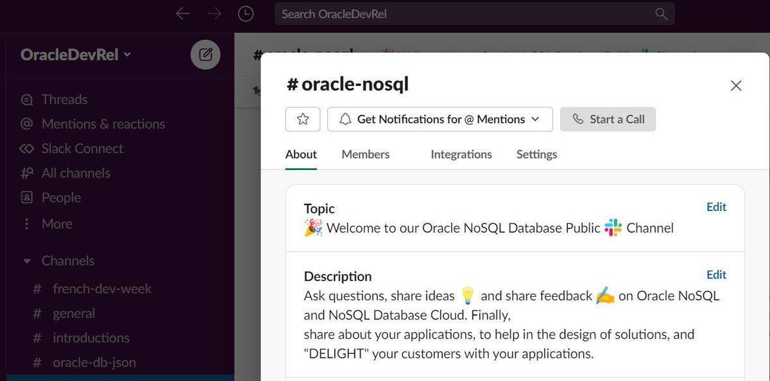The image size is (770, 381).
Task: Click the #oracle-nosql dialog title
Action: 347,84
